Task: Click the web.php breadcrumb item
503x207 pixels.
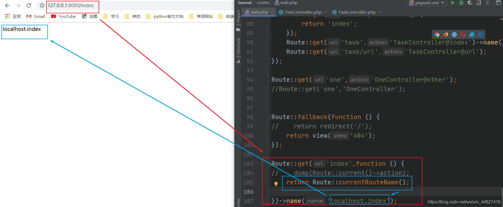Action: tap(286, 2)
